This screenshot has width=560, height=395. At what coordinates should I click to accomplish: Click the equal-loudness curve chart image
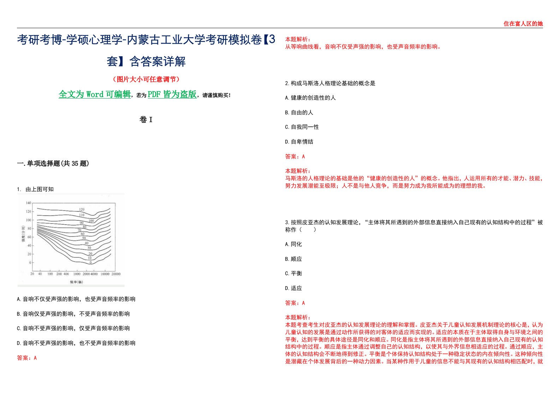pos(71,240)
